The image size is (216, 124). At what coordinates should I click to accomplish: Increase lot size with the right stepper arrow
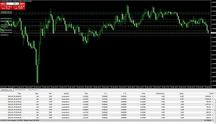[18, 4]
